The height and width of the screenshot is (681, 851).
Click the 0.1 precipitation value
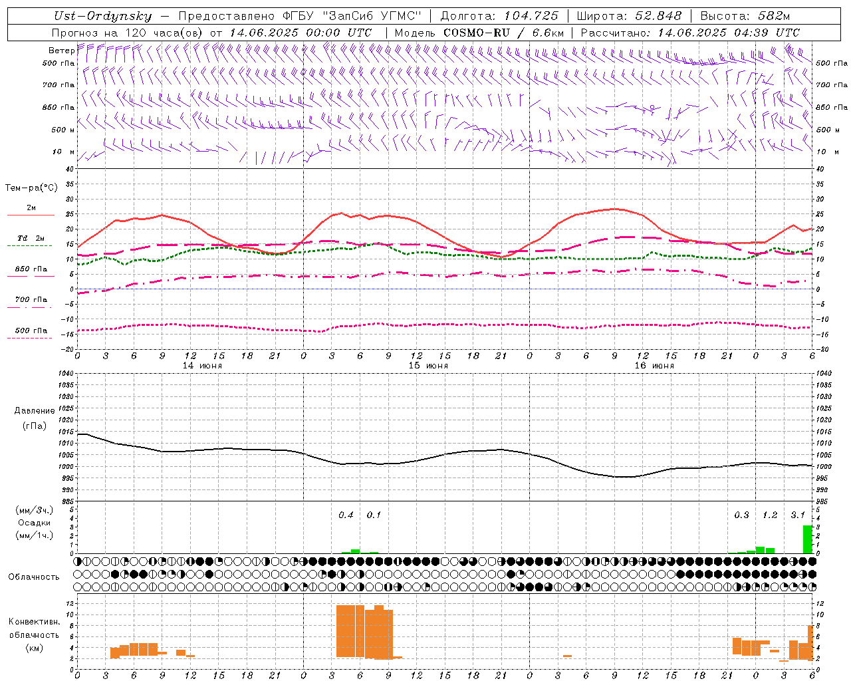[x=374, y=515]
